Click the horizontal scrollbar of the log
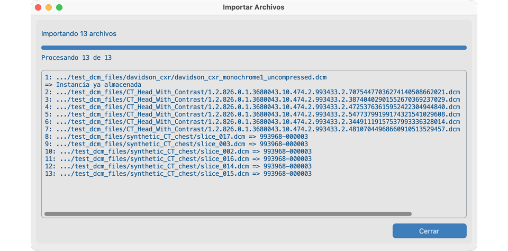Image resolution: width=508 pixels, height=251 pixels. click(x=228, y=214)
